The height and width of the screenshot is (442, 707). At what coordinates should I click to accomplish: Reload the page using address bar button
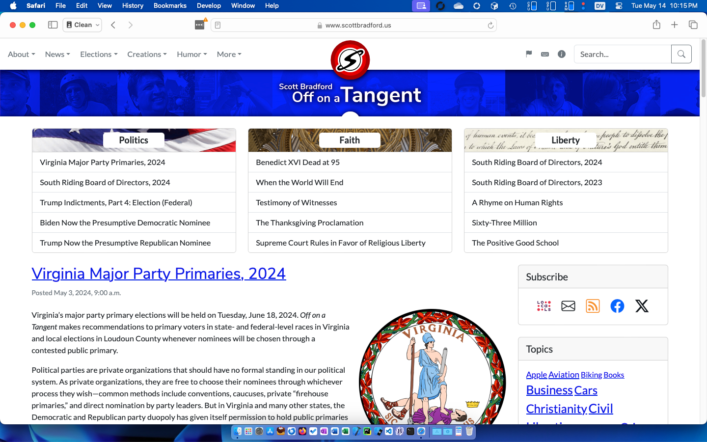pyautogui.click(x=490, y=25)
